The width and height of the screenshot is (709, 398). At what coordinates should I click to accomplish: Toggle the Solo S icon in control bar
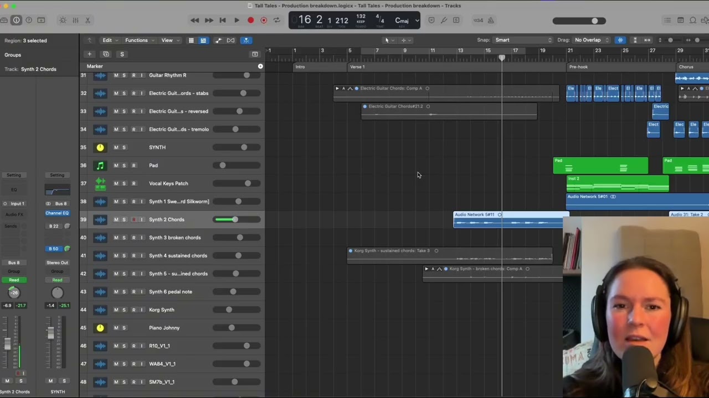tap(456, 20)
